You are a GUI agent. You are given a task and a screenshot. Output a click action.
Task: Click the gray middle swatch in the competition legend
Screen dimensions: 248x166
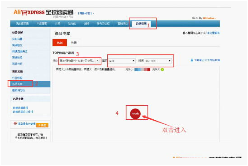coord(143,69)
